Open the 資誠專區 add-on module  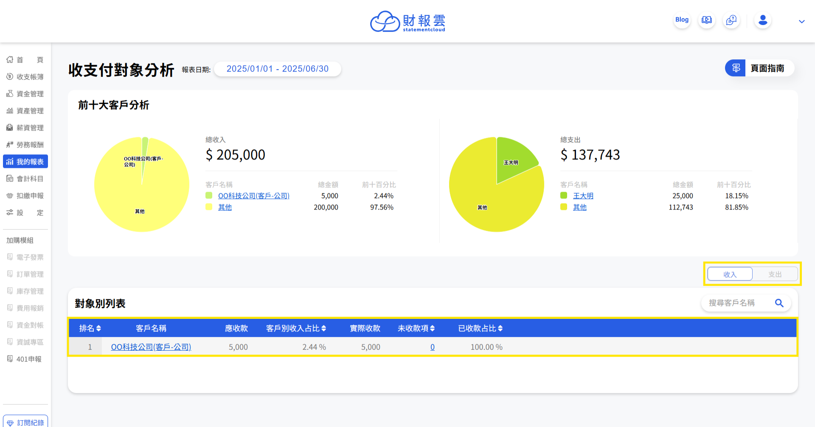pyautogui.click(x=25, y=342)
